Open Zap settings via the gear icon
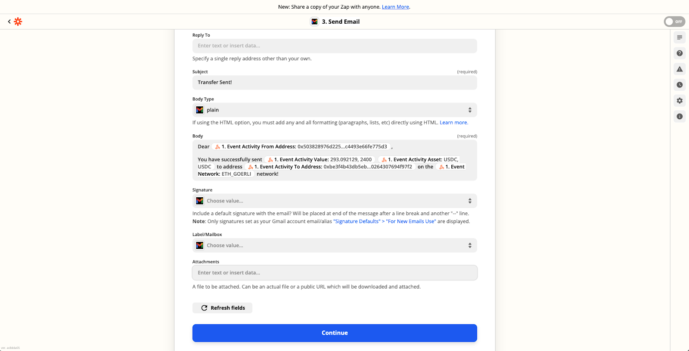Image resolution: width=689 pixels, height=351 pixels. point(680,100)
